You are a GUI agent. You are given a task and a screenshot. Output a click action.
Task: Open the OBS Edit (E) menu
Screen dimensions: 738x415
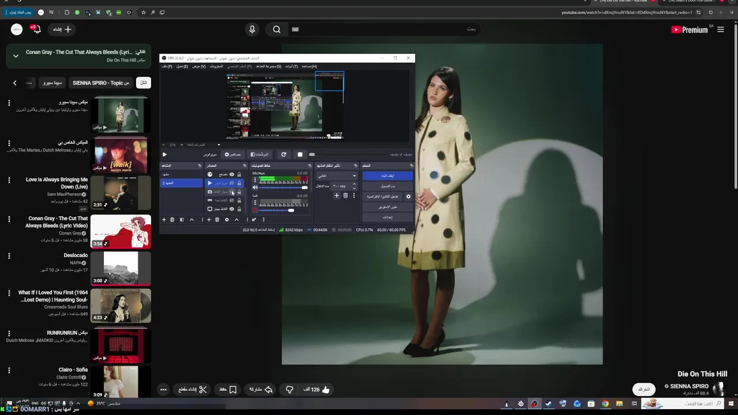(182, 66)
